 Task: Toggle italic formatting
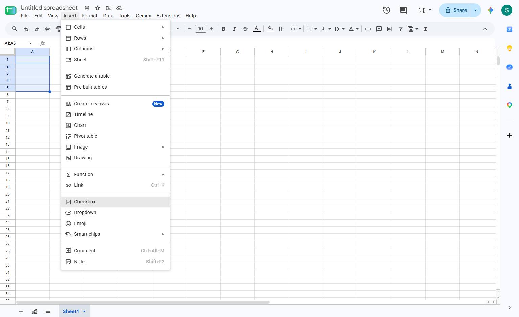coord(234,29)
